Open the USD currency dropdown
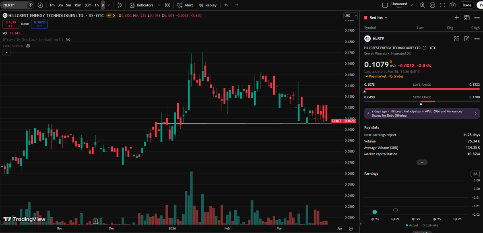 pyautogui.click(x=350, y=16)
